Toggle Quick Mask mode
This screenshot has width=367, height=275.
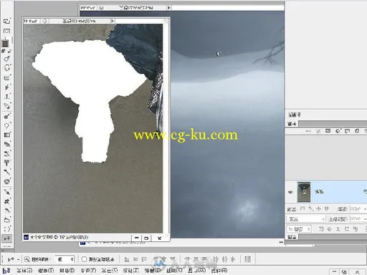[x=6, y=31]
